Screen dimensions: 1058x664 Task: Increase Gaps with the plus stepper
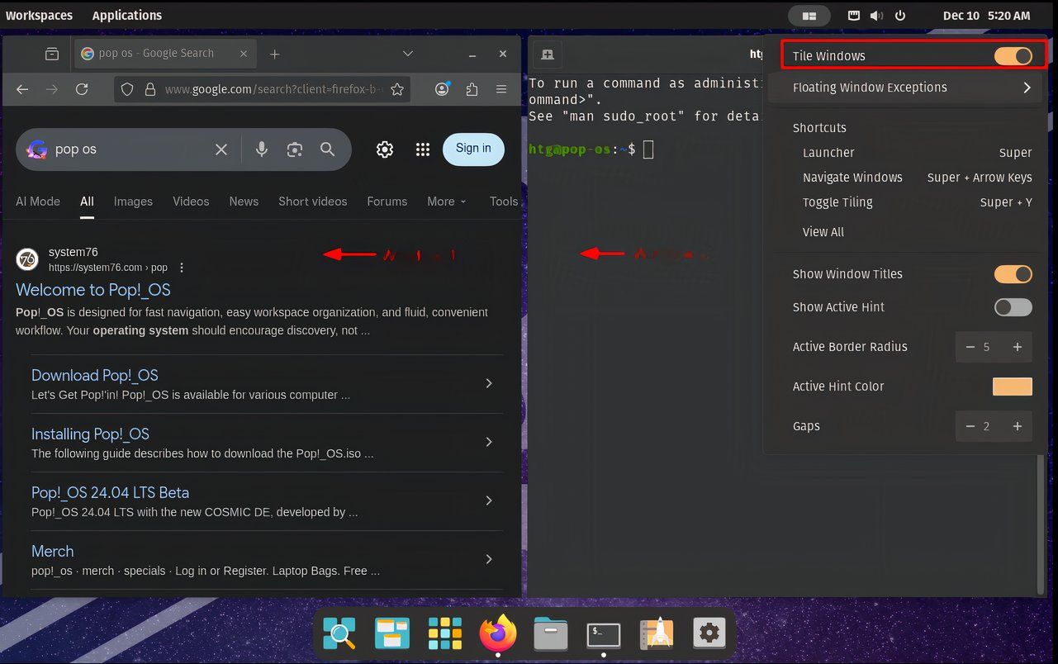tap(1018, 426)
